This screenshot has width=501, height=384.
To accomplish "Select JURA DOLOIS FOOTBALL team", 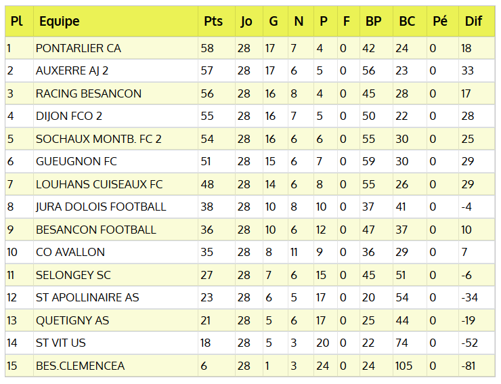I will point(101,207).
